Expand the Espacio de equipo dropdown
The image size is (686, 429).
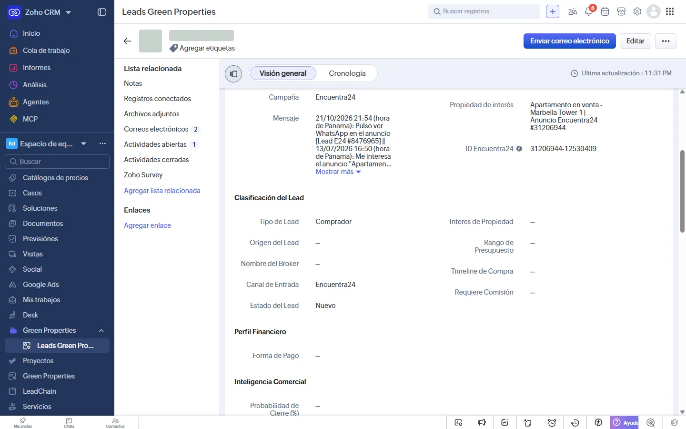click(84, 143)
